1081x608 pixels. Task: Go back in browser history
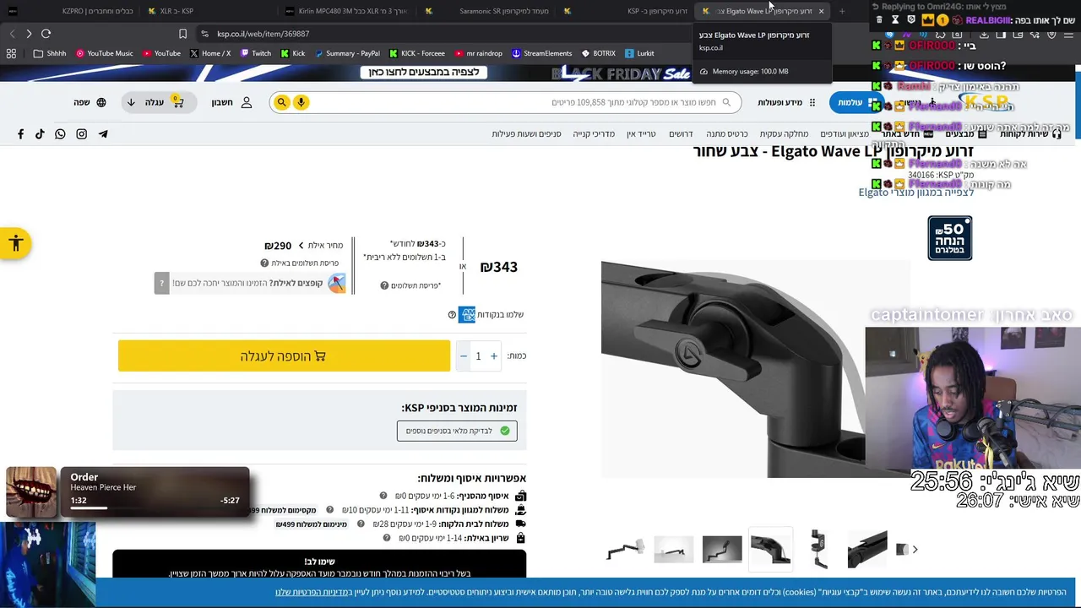point(12,34)
